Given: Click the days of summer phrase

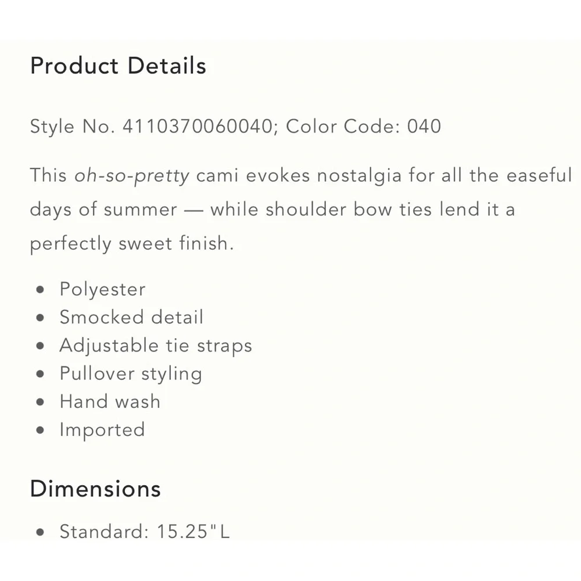Looking at the screenshot, I should pyautogui.click(x=103, y=209).
